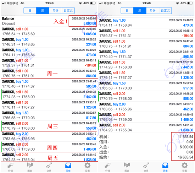Open 设置 gear icon in right screen
This screenshot has height=173, width=195.
tap(185, 167)
